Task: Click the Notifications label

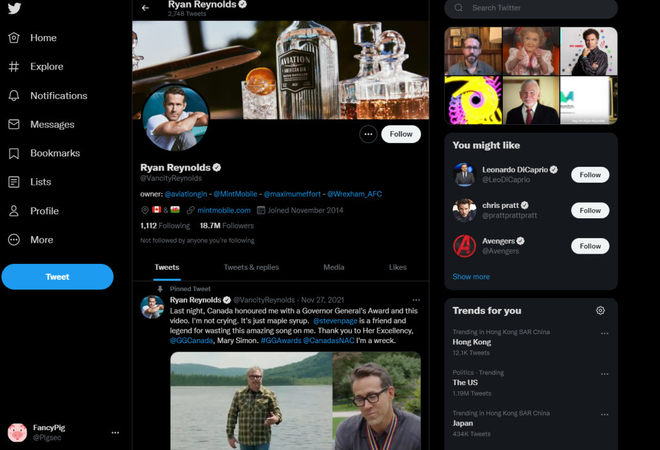Action: (59, 95)
